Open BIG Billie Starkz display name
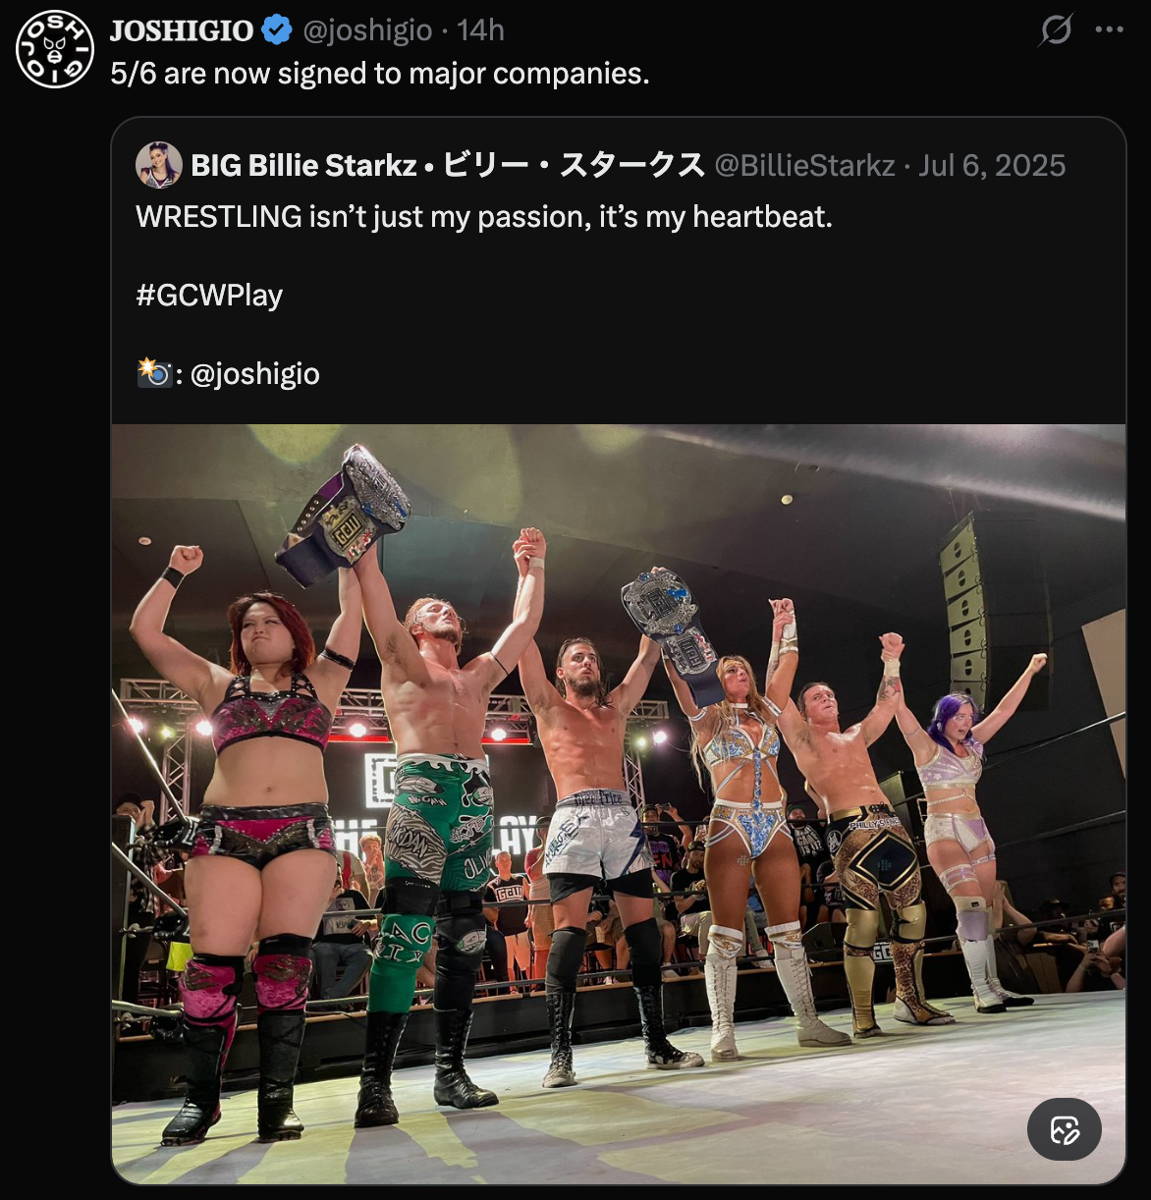 (448, 165)
